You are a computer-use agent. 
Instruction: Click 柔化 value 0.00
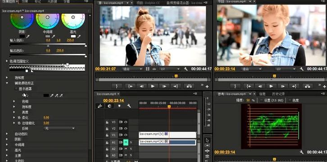click(46, 117)
